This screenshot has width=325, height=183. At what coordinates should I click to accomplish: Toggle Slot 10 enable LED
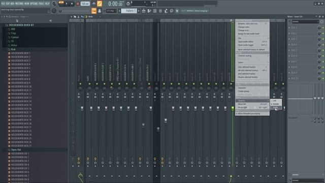[x=323, y=79]
